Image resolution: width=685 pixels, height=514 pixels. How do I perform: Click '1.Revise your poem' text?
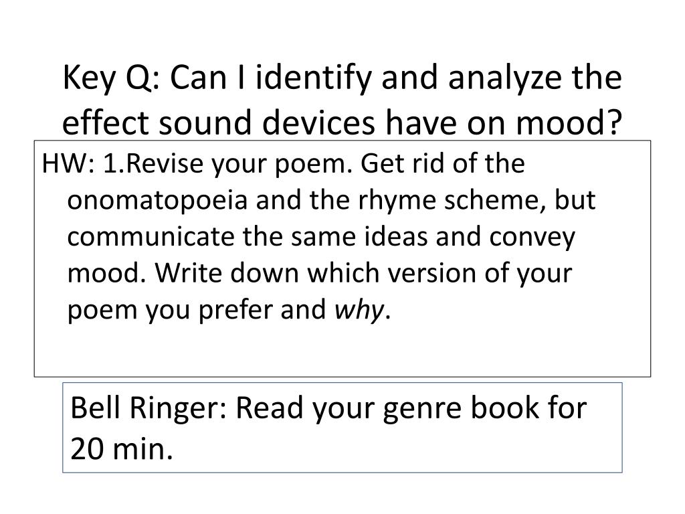tap(228, 165)
